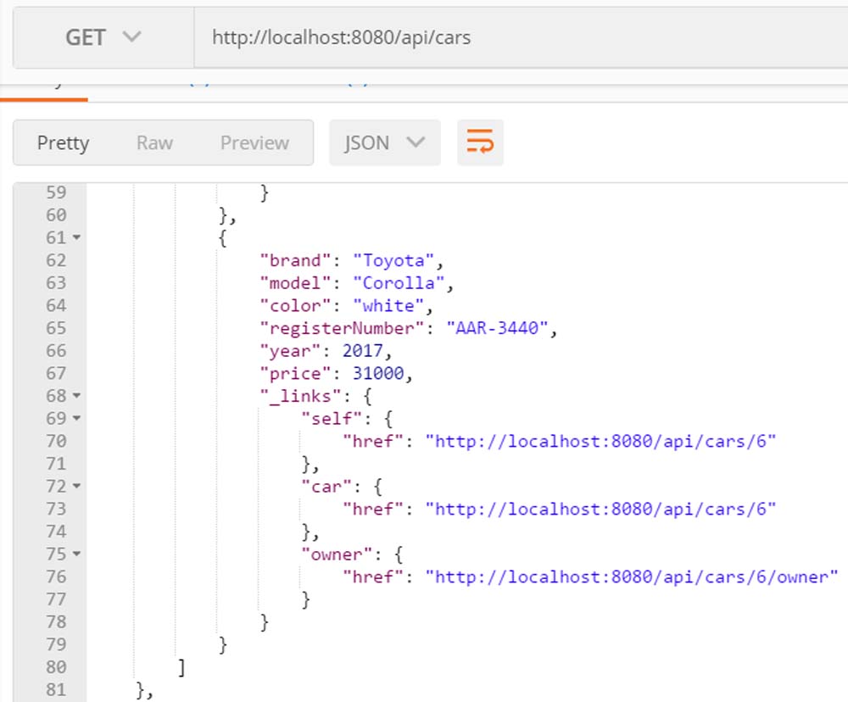Toggle the orange wrap lines icon

pos(480,142)
